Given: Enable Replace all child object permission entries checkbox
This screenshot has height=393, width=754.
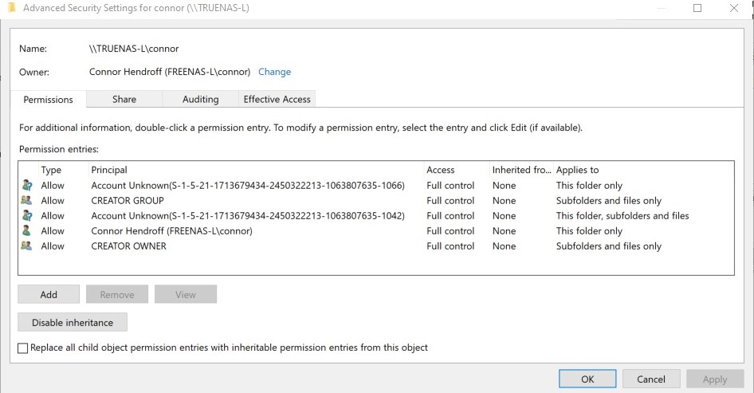Looking at the screenshot, I should [22, 348].
